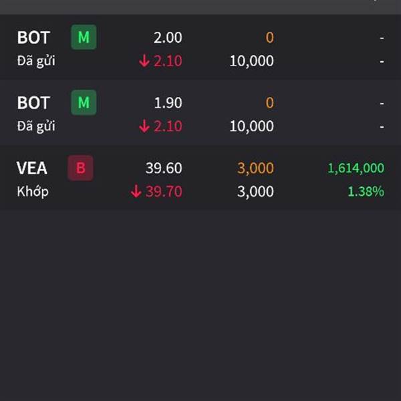Click Đã gửi status on the 2.00 BOT order
Screen dimensions: 401x401
point(36,61)
